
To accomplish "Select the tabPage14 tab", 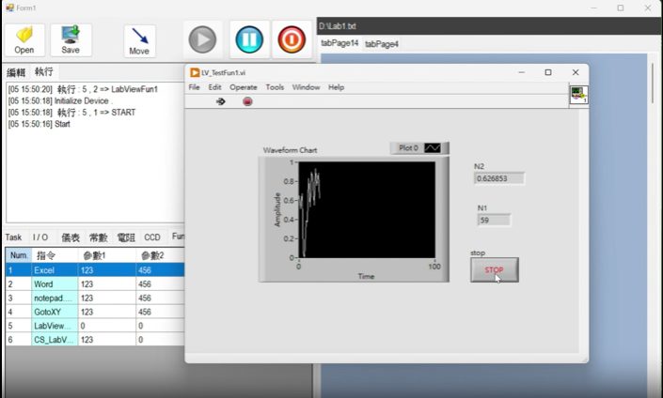I will pos(339,43).
